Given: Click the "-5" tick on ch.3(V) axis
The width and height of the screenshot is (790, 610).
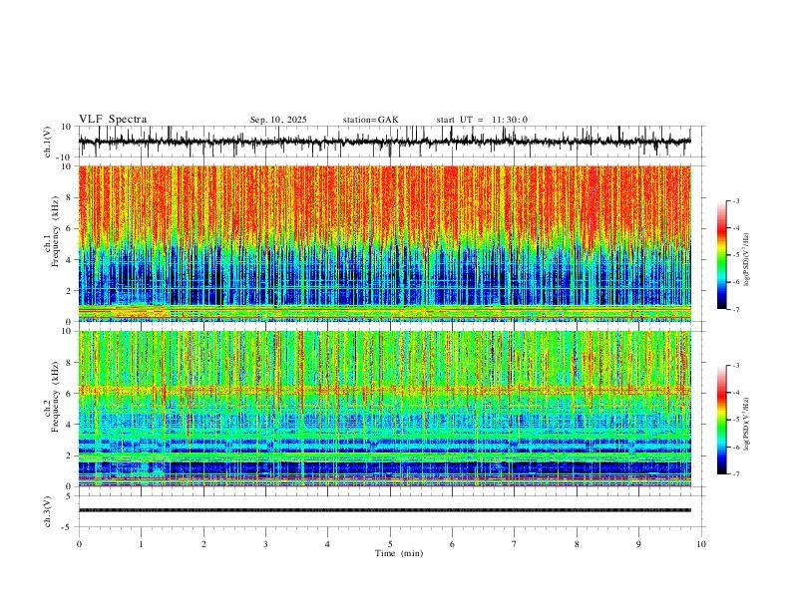Looking at the screenshot, I should click(x=67, y=527).
